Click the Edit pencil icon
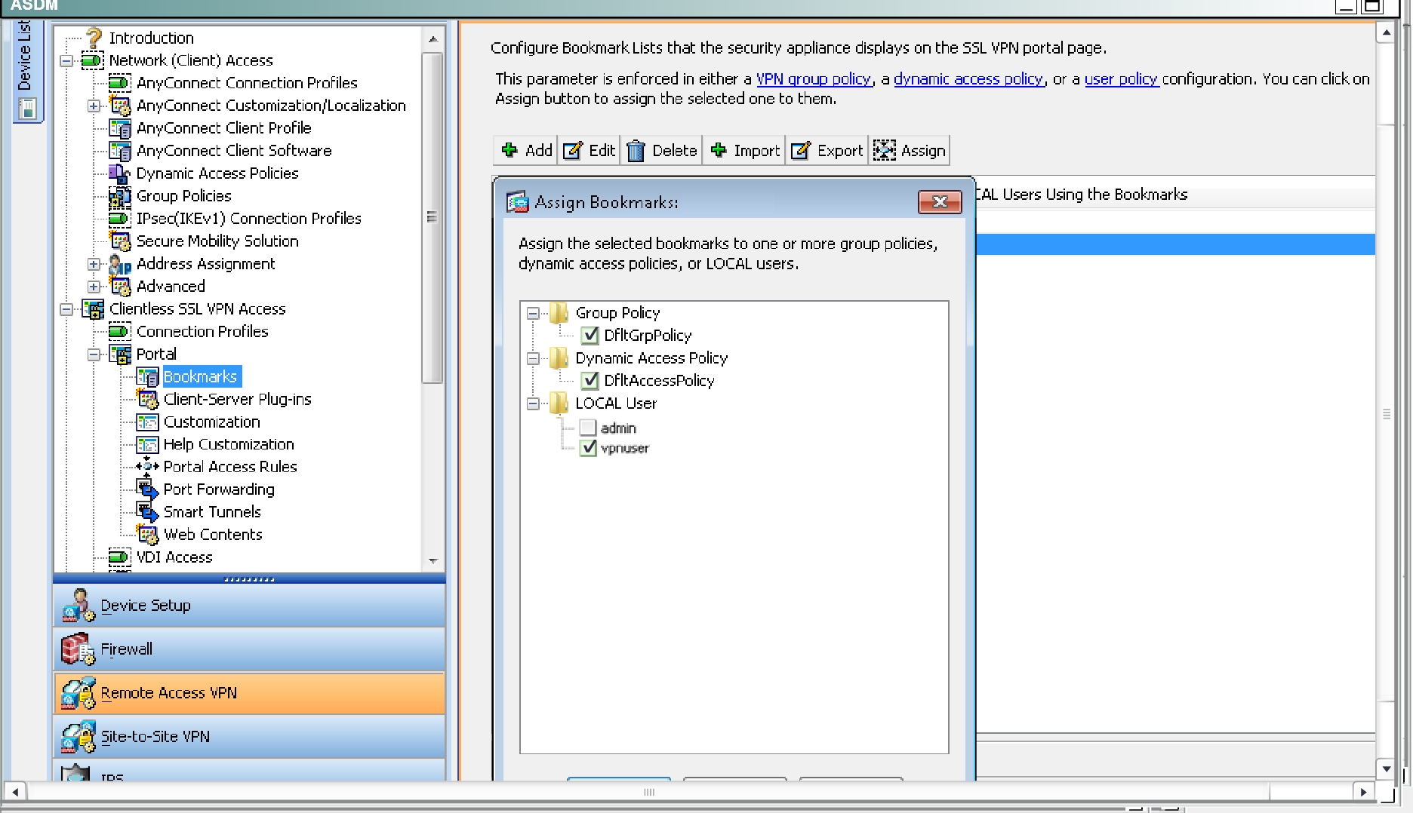1413x813 pixels. click(x=573, y=151)
